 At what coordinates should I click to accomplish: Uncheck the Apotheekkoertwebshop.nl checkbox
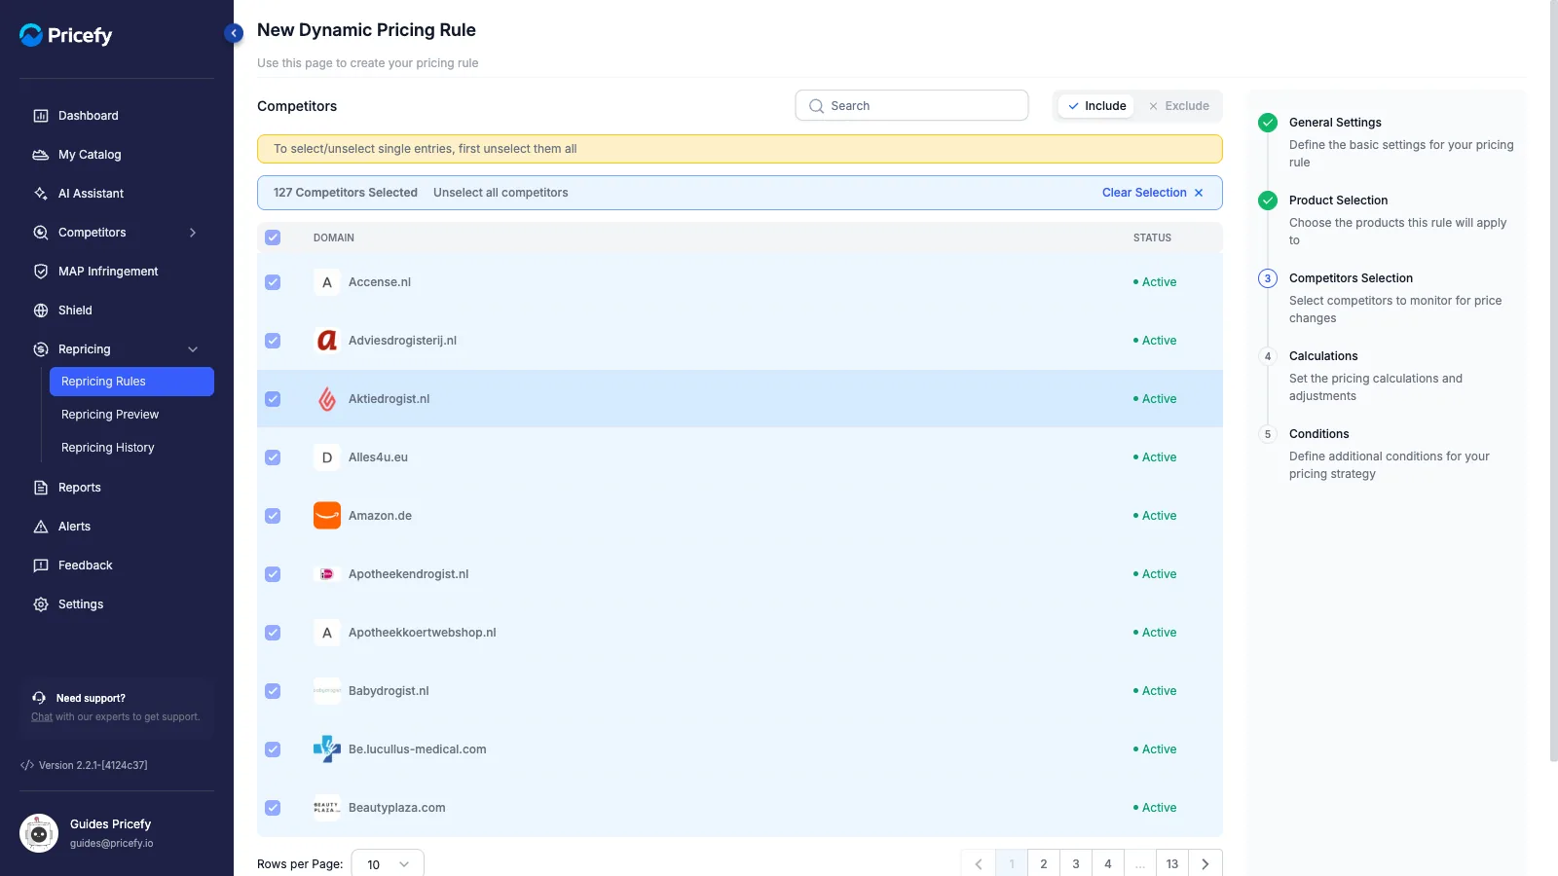coord(273,633)
